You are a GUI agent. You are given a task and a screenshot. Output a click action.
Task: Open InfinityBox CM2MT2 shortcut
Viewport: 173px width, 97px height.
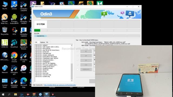click(14, 83)
